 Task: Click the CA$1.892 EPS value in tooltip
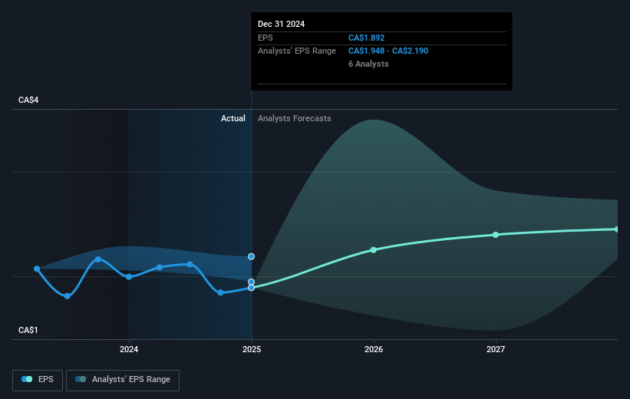click(x=367, y=38)
